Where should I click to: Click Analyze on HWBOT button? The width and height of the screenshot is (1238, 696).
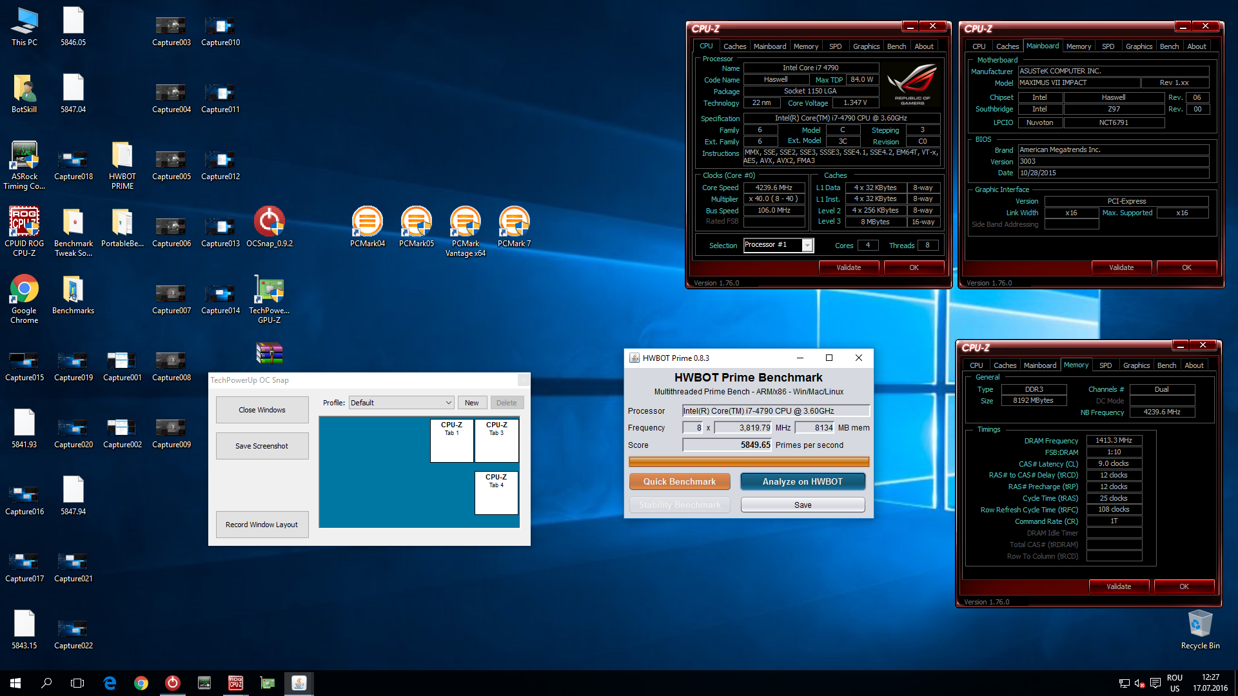coord(803,481)
